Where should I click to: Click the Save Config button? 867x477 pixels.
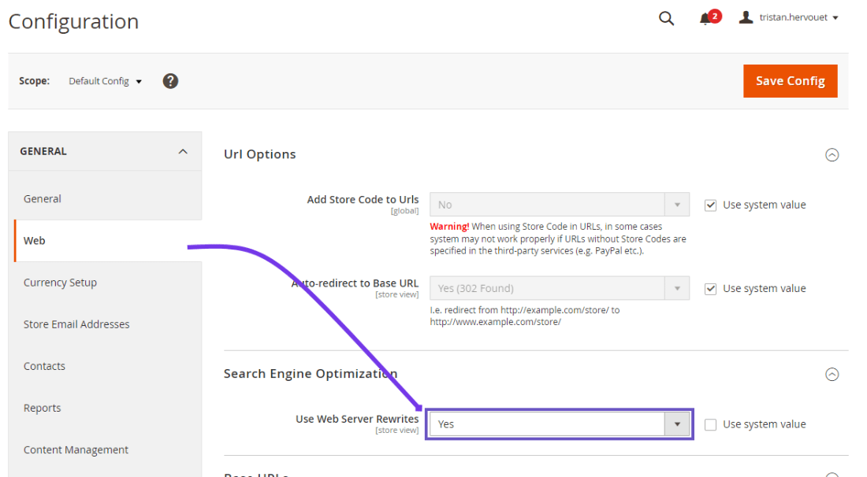point(790,81)
